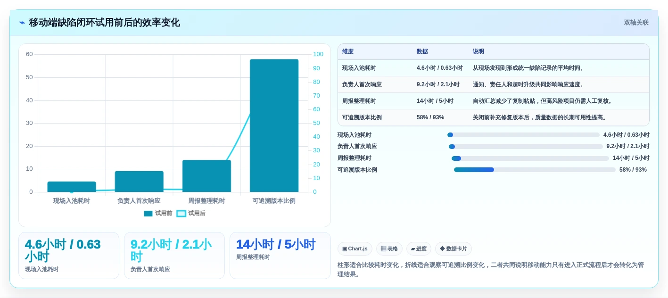Click x-axis label 可追溯版本比例
Viewport: 668px width, 298px height.
pos(274,201)
